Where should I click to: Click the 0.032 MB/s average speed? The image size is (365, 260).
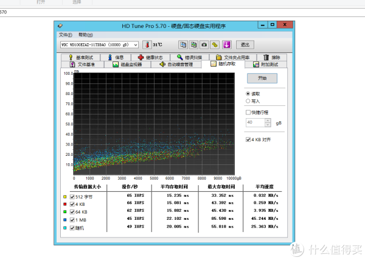point(266,195)
